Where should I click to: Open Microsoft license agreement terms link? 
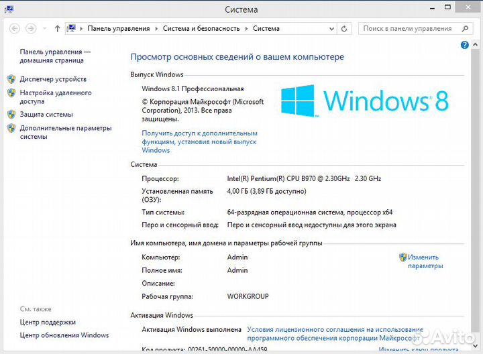(335, 334)
